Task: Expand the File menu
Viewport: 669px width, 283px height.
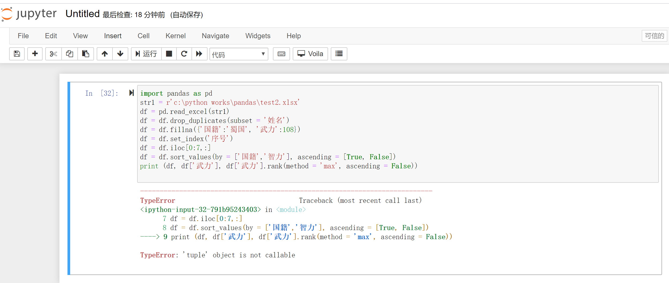Action: point(23,36)
